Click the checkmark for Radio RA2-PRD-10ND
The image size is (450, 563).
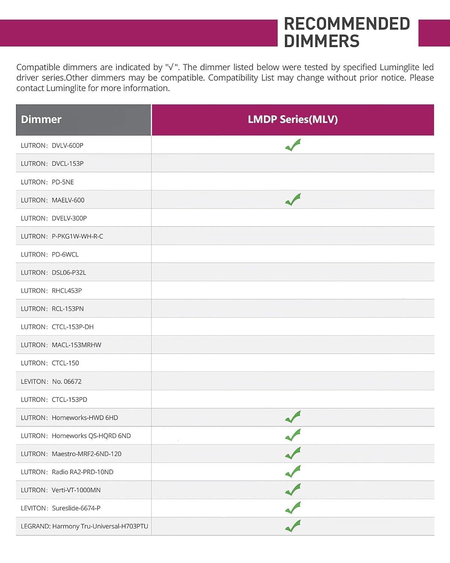pyautogui.click(x=293, y=471)
